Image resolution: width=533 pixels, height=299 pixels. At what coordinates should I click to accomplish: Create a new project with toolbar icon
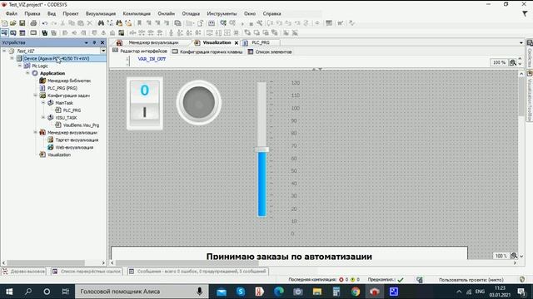tap(4, 23)
